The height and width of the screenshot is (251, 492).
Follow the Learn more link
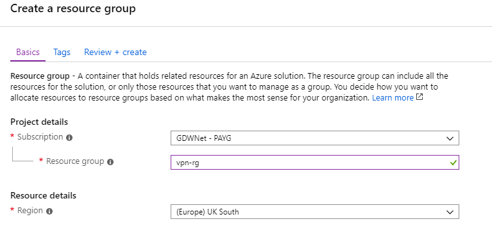tap(393, 98)
